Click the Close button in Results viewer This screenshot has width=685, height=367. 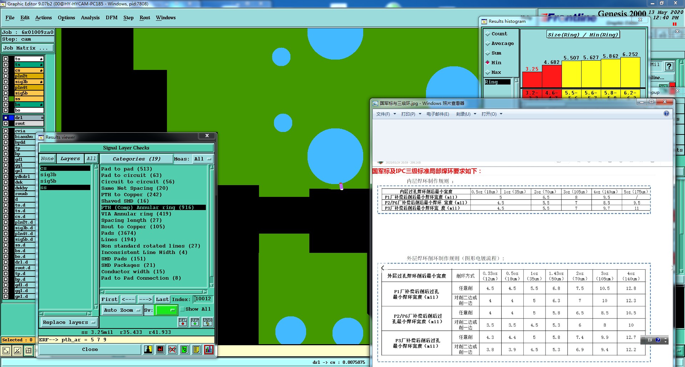pos(90,350)
